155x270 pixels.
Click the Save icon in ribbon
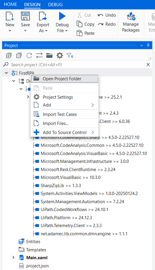[25, 16]
